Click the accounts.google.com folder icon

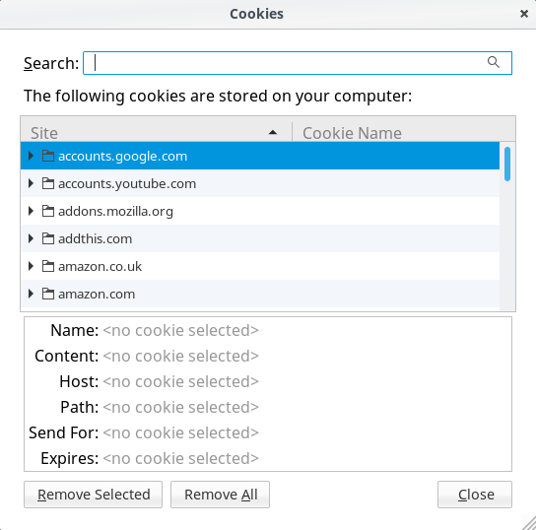click(x=48, y=156)
